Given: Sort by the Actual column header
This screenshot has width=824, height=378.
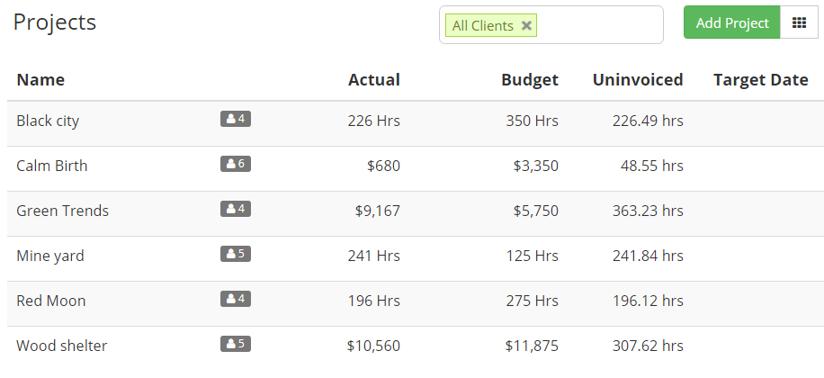Looking at the screenshot, I should (373, 80).
